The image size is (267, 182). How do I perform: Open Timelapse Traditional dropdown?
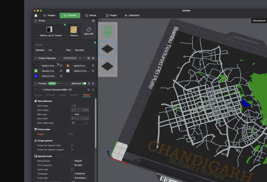(x=80, y=174)
